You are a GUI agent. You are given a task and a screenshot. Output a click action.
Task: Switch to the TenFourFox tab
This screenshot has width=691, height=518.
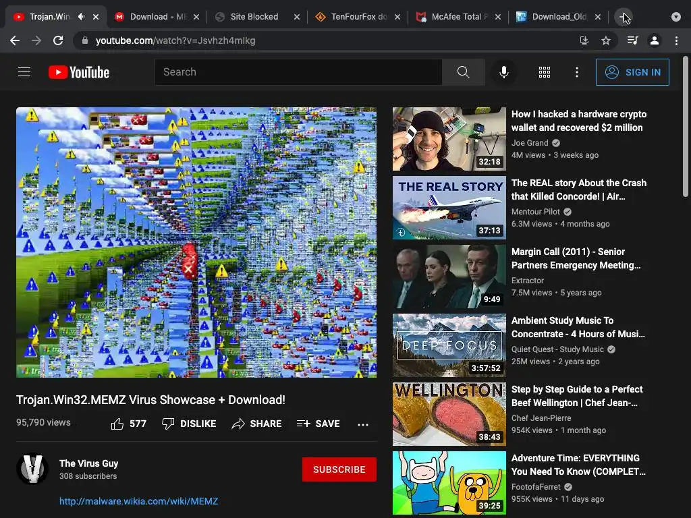coord(358,17)
